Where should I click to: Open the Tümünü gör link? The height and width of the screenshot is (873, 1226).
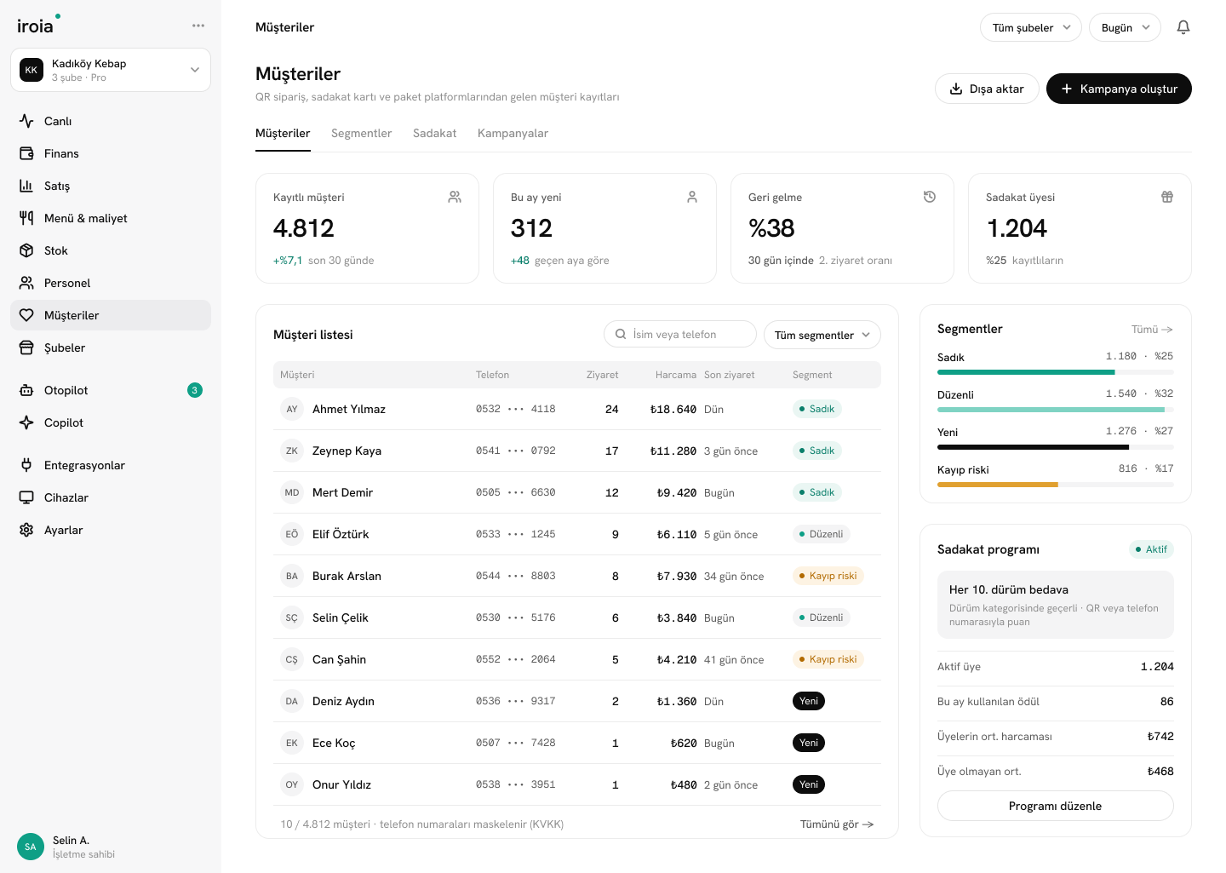837,824
